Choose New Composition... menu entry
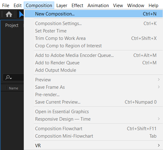The image size is (163, 150). pos(94,14)
